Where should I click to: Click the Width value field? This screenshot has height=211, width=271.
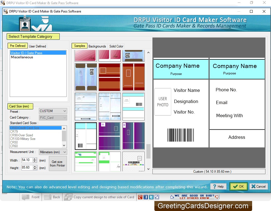[27, 160]
